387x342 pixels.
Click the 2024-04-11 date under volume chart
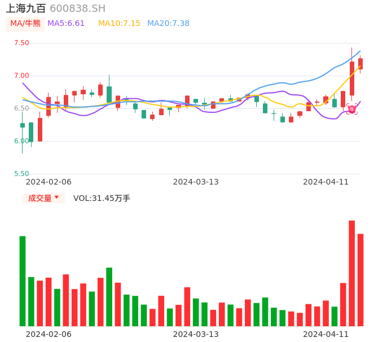326,334
